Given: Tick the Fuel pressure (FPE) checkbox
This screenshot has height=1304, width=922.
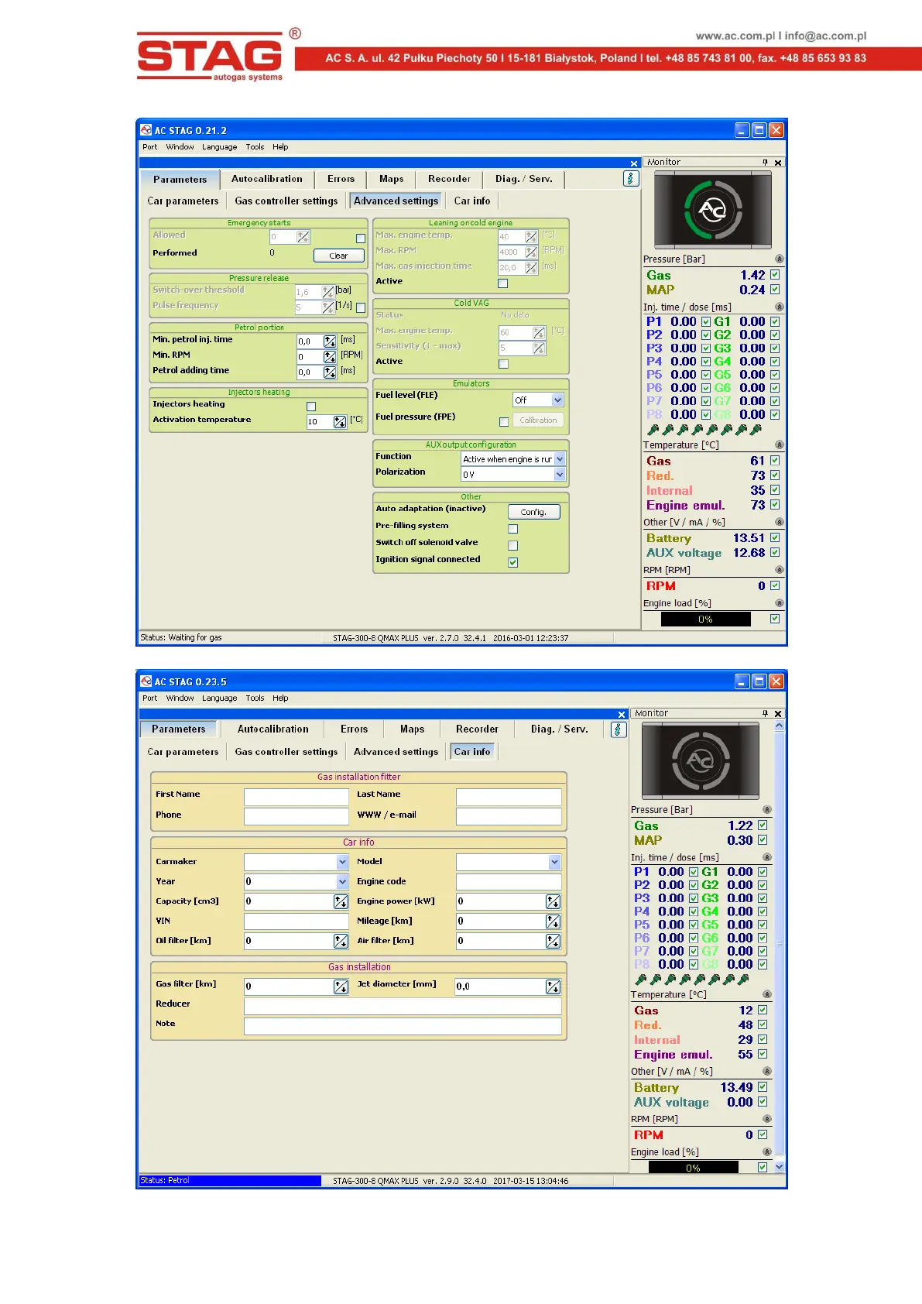Looking at the screenshot, I should 504,422.
